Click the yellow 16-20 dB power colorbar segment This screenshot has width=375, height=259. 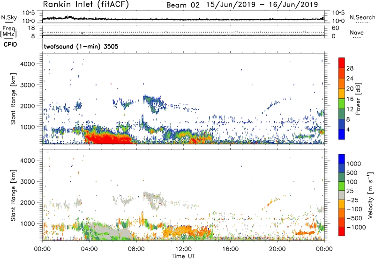coord(342,93)
